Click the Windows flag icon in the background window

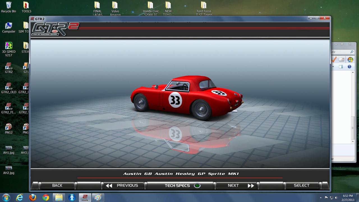(x=350, y=59)
